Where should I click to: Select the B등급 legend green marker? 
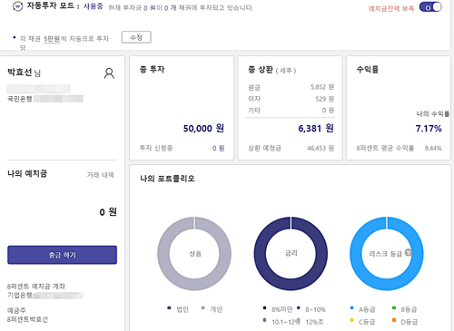click(x=394, y=308)
